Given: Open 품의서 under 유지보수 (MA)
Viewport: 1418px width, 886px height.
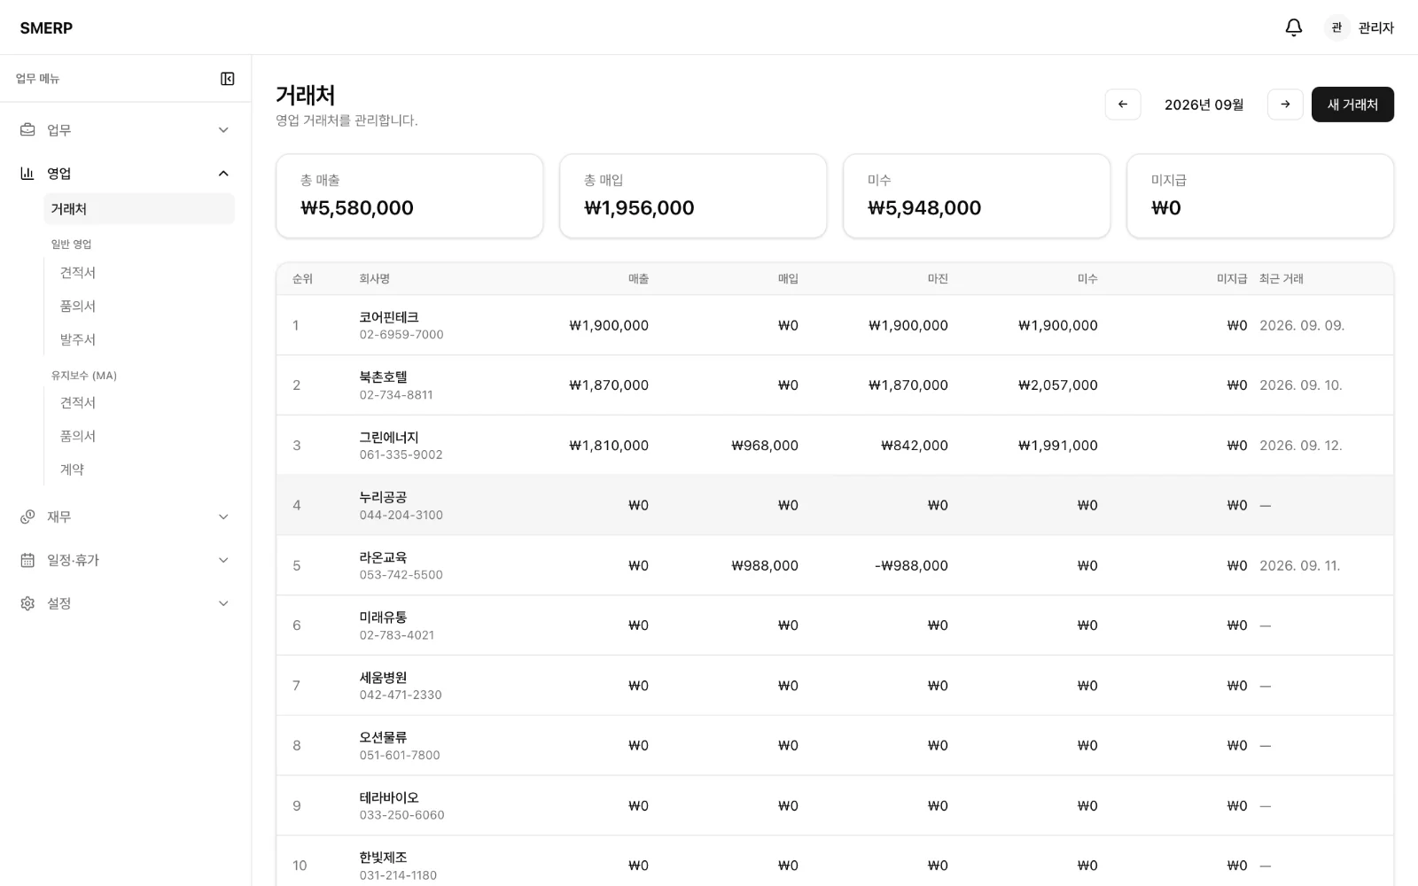Looking at the screenshot, I should tap(77, 437).
